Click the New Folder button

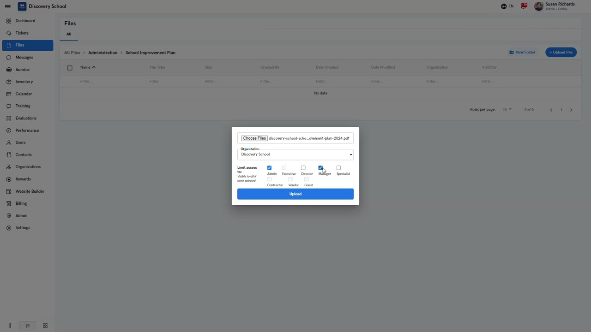coord(522,52)
